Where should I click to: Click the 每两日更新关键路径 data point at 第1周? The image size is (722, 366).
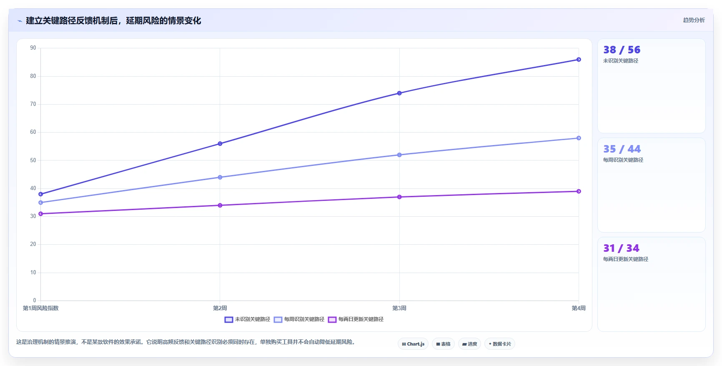40,214
